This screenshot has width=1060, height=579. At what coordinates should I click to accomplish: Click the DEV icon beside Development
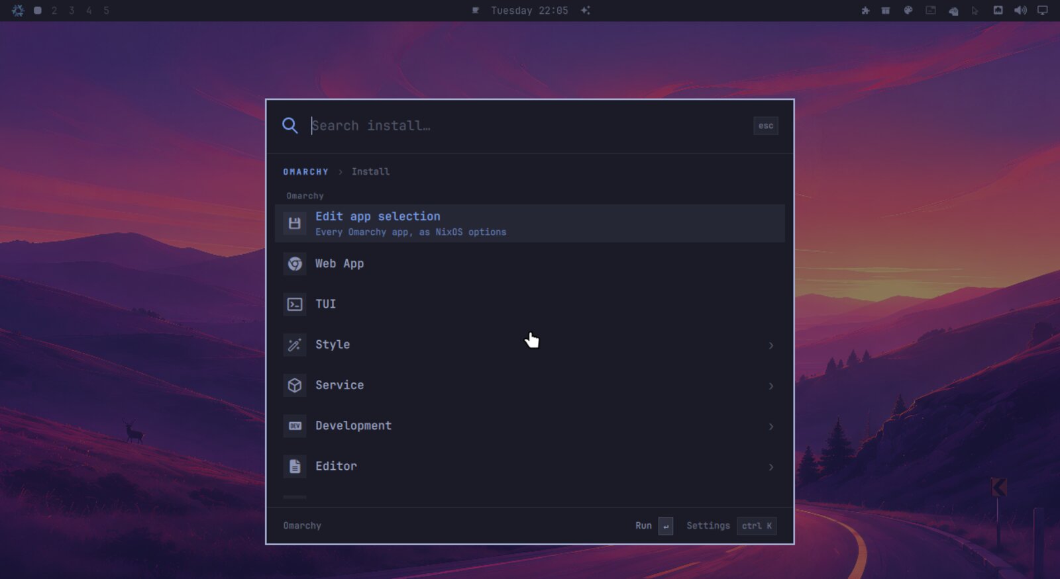[x=295, y=426]
